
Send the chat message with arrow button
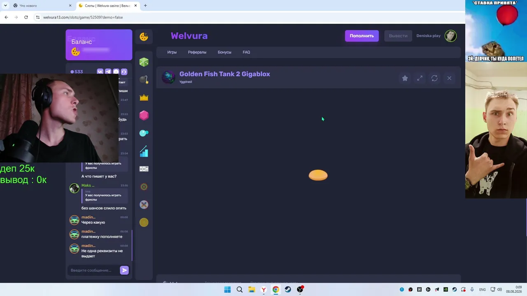pos(124,270)
